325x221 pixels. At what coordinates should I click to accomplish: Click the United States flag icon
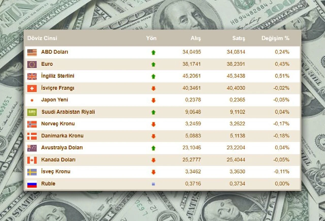(x=32, y=52)
